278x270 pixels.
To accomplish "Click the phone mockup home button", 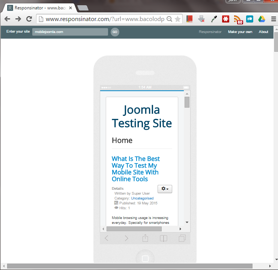I will (145, 259).
